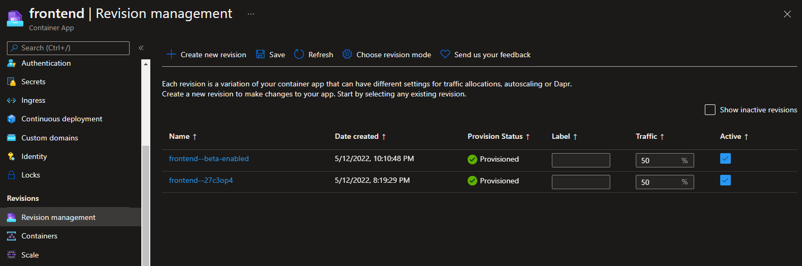
Task: Close the Revision management blade
Action: click(x=787, y=14)
